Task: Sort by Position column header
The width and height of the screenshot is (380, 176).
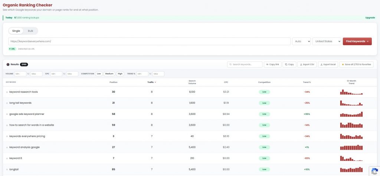Action: tap(114, 82)
